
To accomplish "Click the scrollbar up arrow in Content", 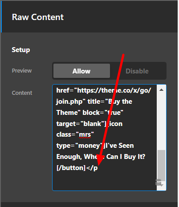I will 161,90.
